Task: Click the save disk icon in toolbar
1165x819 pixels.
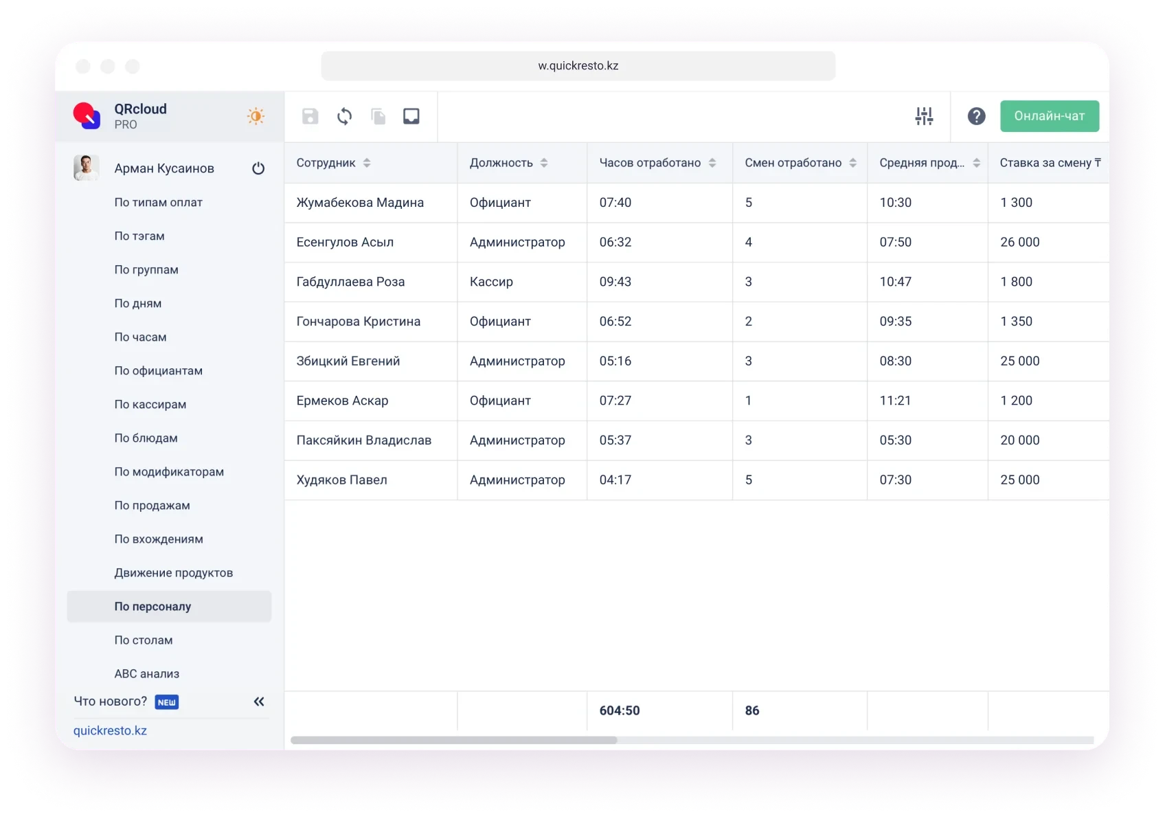Action: click(310, 116)
